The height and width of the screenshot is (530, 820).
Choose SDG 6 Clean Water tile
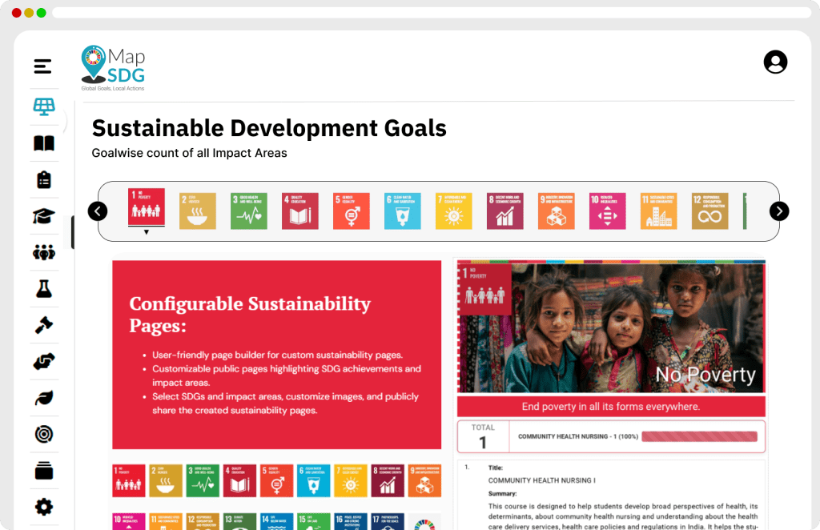pos(402,211)
